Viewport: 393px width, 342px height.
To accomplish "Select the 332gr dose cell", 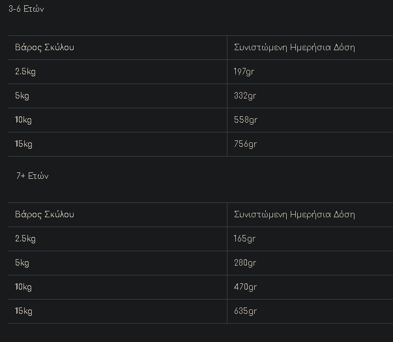I will point(245,96).
